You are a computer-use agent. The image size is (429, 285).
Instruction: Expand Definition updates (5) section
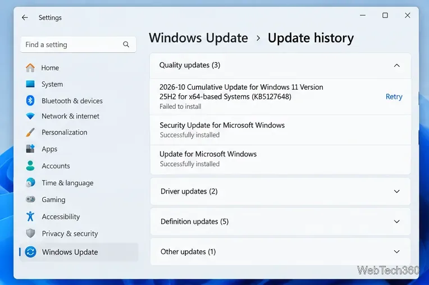click(x=280, y=222)
